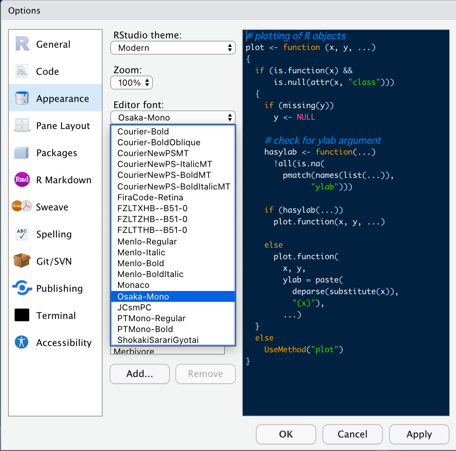The width and height of the screenshot is (456, 451).
Task: Select the Packages box icon
Action: tap(22, 153)
